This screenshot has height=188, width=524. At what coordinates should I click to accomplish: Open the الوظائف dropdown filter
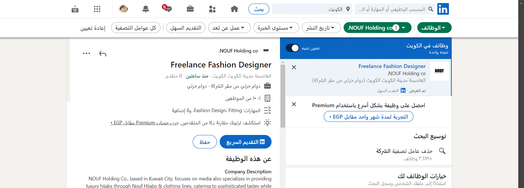(x=434, y=28)
